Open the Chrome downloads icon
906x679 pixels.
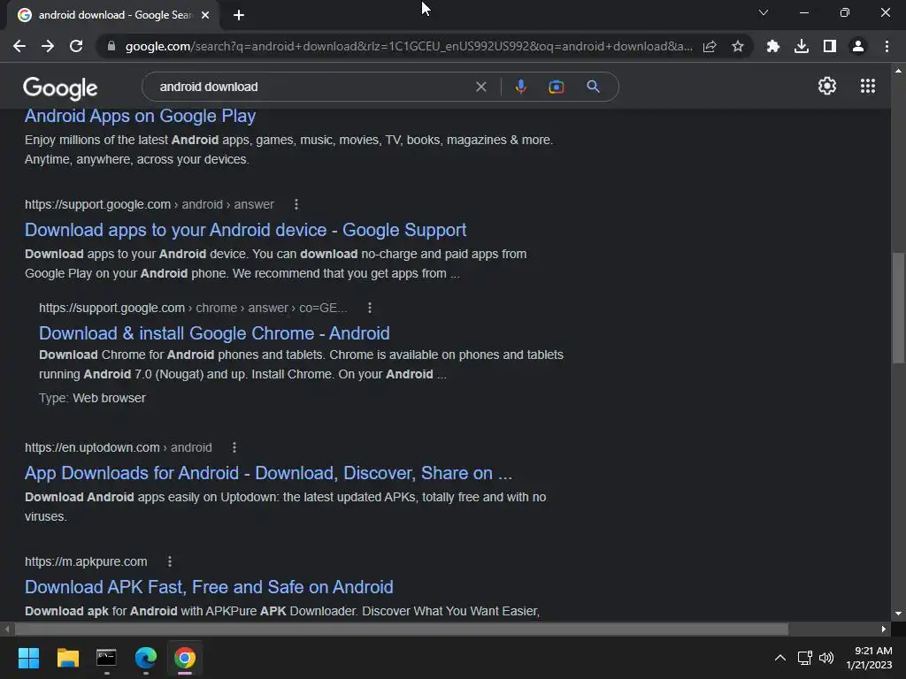pyautogui.click(x=802, y=46)
